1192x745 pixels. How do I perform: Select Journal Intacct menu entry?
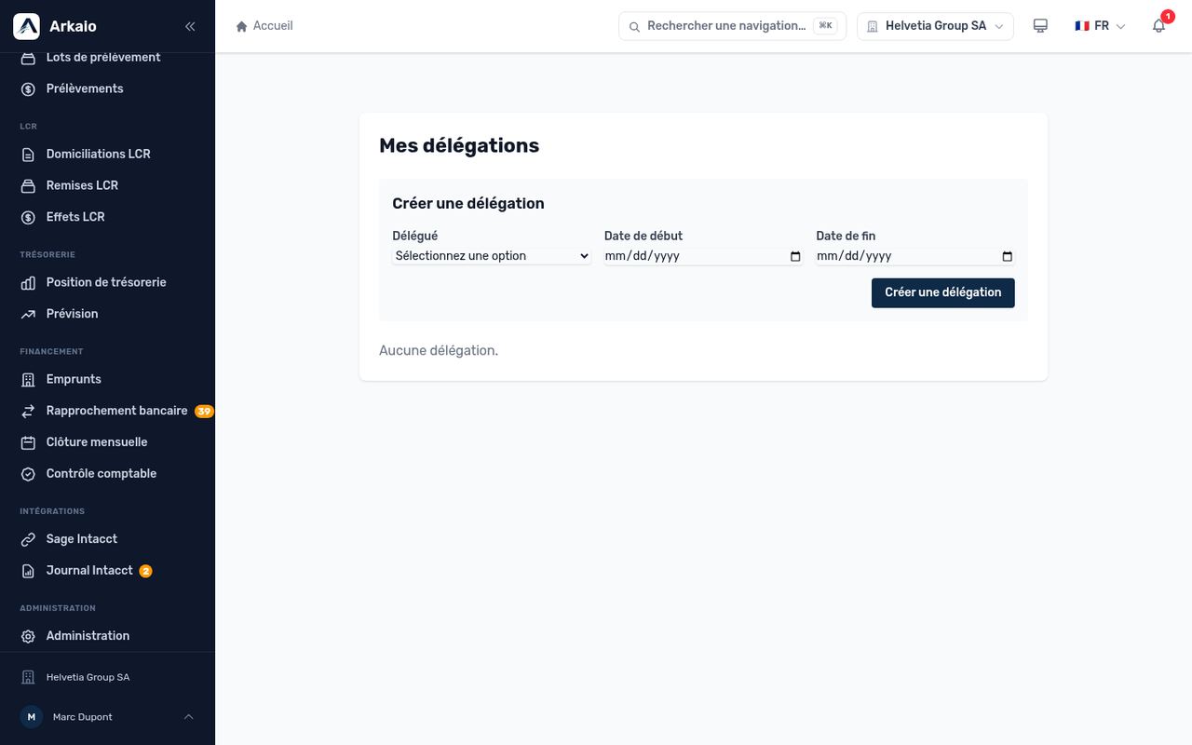(x=89, y=571)
